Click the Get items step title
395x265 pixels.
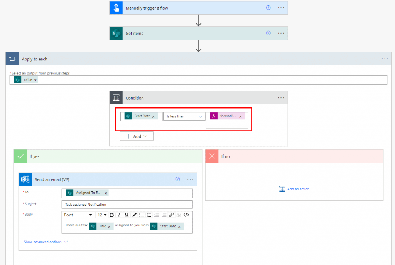point(134,34)
